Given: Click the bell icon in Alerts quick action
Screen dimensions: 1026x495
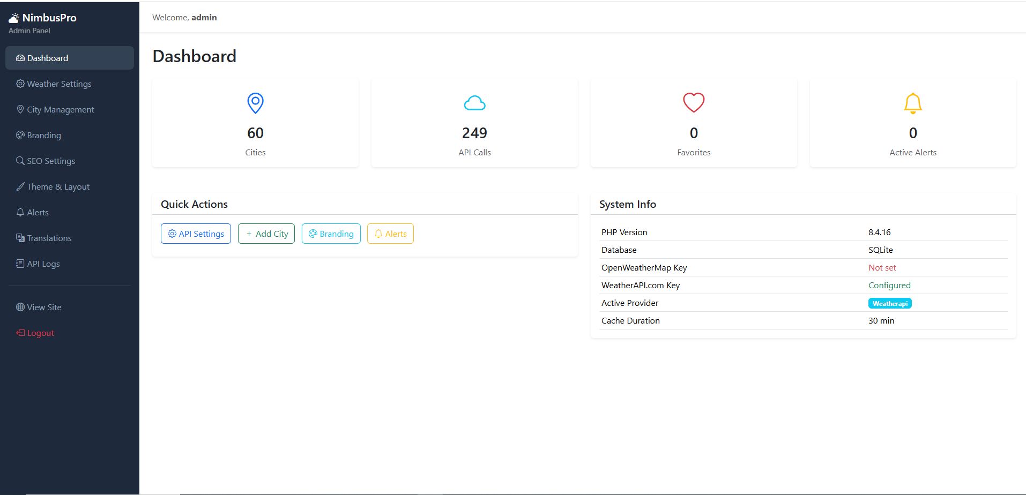Looking at the screenshot, I should pos(378,234).
